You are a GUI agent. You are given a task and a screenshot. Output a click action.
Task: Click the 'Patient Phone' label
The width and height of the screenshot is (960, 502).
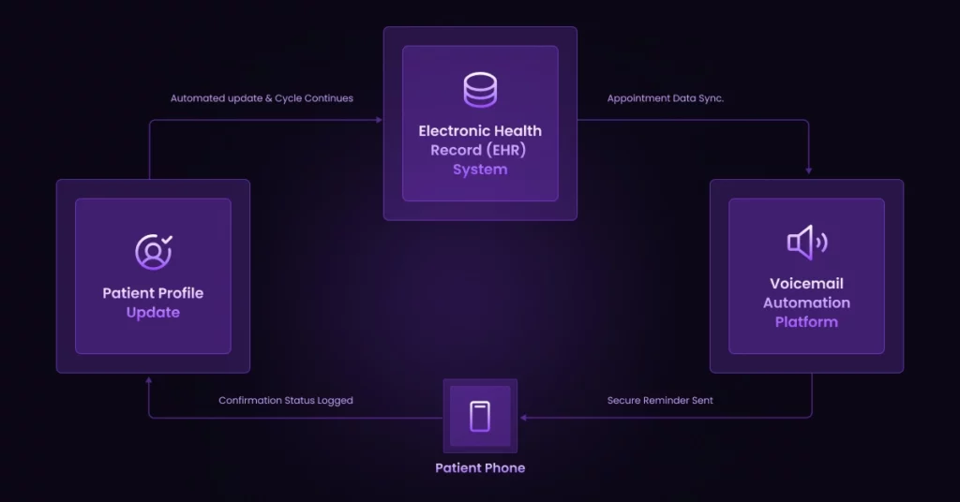[480, 467]
